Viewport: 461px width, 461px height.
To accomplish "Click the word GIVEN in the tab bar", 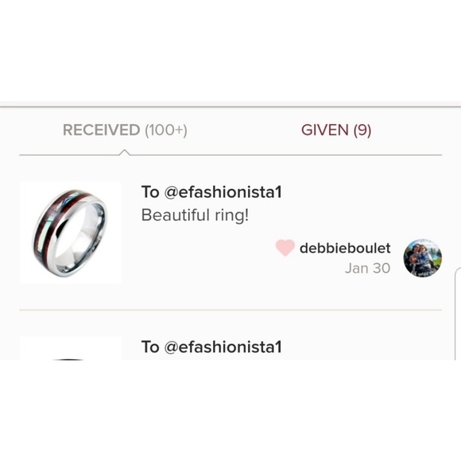I will pyautogui.click(x=325, y=130).
